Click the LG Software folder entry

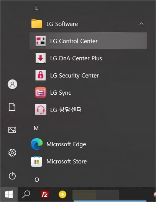tap(88, 24)
